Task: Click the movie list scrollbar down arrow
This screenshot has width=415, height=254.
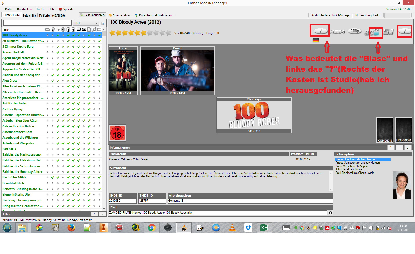Action: coord(104,208)
